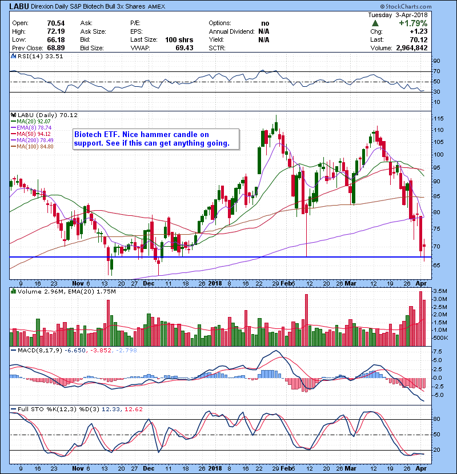Viewport: 457px width, 474px height.
Task: Click the RSI(14) 33.51 label
Action: (40, 56)
